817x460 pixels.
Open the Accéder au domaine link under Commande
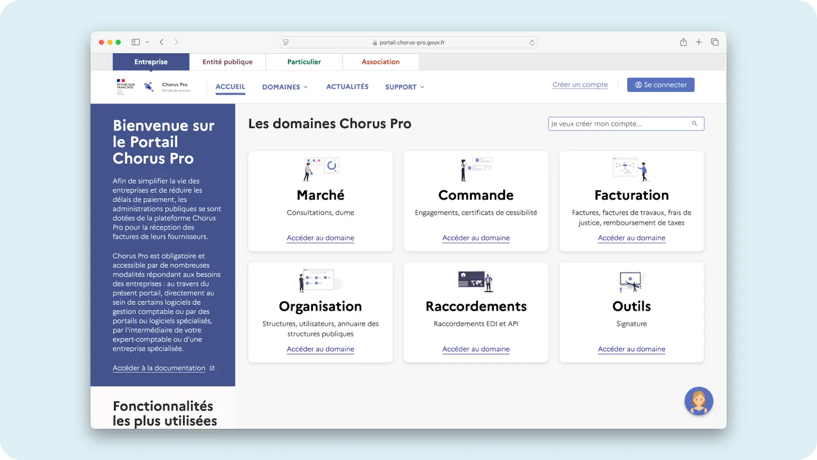point(476,238)
